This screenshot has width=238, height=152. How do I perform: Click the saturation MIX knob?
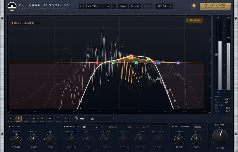click(197, 139)
